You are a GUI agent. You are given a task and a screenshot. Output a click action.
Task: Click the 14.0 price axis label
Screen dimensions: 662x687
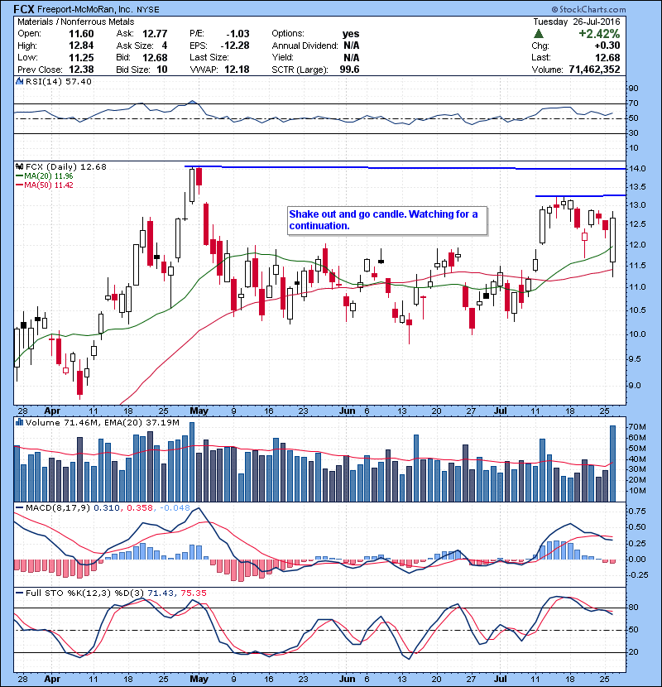637,169
